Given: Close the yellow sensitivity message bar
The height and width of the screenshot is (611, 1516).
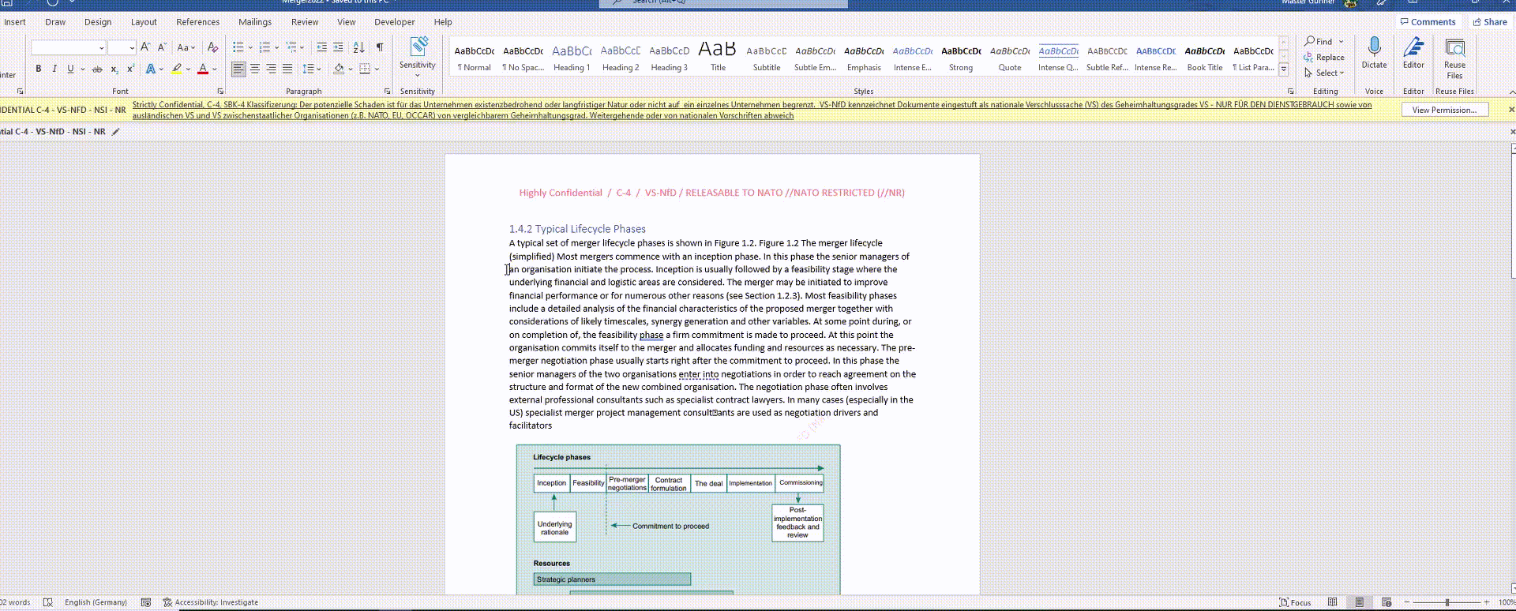Looking at the screenshot, I should click(x=1511, y=110).
